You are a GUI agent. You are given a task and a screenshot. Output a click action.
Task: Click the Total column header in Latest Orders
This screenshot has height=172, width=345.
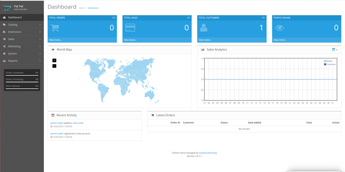309,123
